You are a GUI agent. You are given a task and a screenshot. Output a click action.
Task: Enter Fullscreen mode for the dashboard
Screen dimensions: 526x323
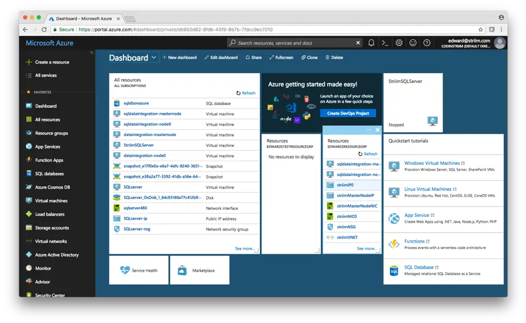(281, 58)
